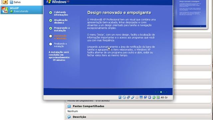This screenshot has height=120, width=213.
Task: Click the 'Nenhum' shared folders value
Action: tap(73, 111)
